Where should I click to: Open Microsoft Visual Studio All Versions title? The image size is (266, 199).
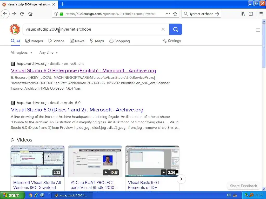pyautogui.click(x=37, y=185)
